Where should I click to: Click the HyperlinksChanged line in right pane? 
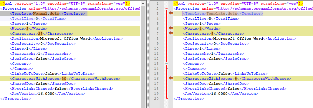235,89
